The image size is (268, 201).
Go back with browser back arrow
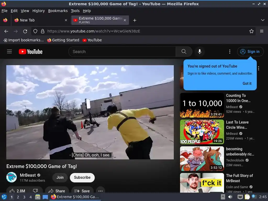click(x=6, y=31)
